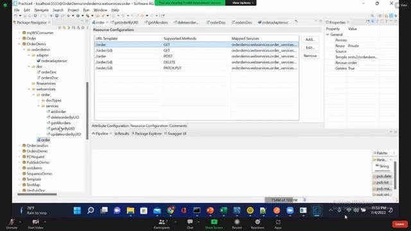Open video options arrow next to Start Video
411x231 pixels.
tap(46, 222)
